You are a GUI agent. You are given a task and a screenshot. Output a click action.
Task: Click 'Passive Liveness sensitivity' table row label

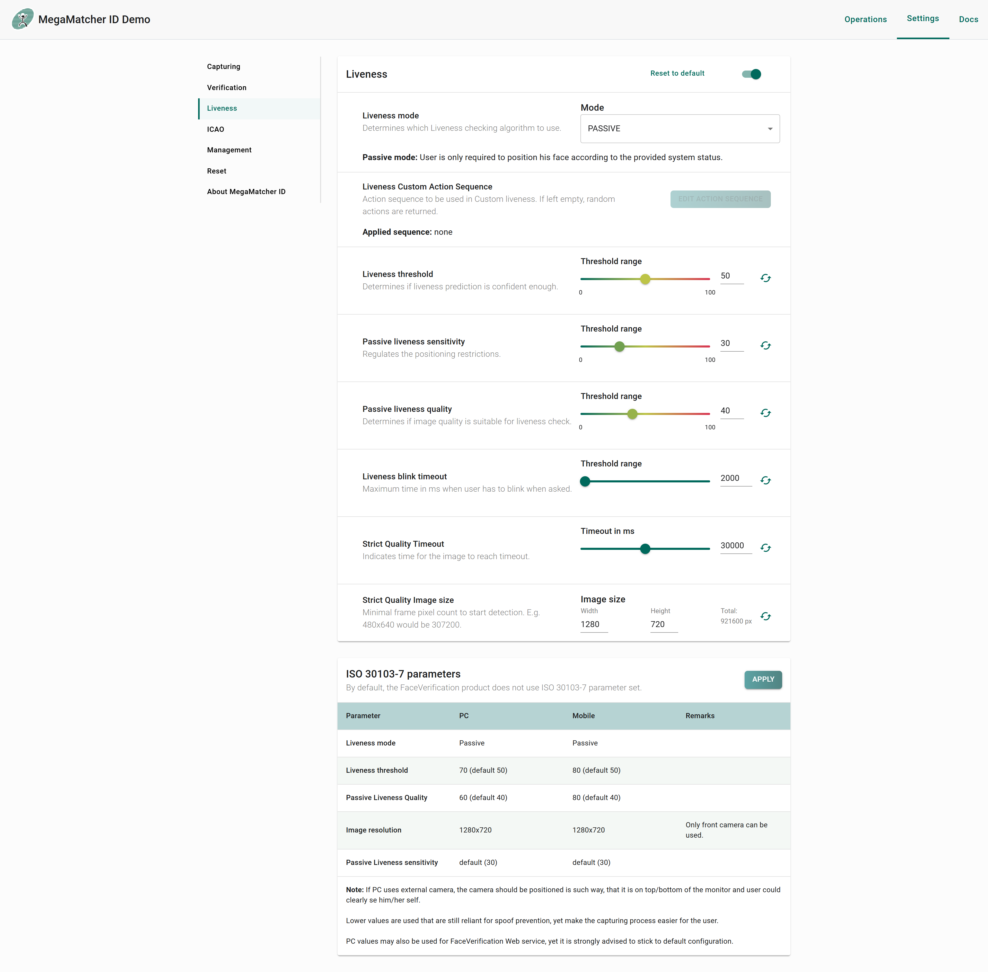click(391, 862)
